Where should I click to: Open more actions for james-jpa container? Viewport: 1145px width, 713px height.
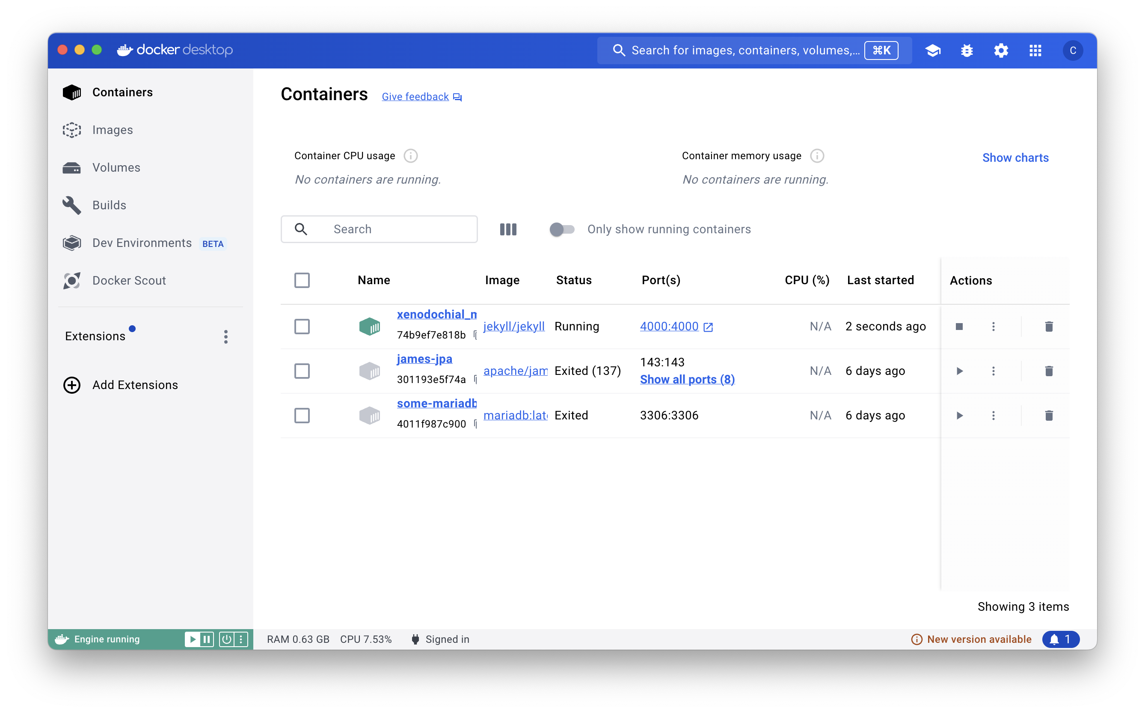point(993,371)
